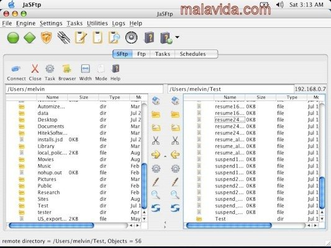The width and height of the screenshot is (331, 248).
Task: Click the remote scissors cut icon
Action: [175, 140]
